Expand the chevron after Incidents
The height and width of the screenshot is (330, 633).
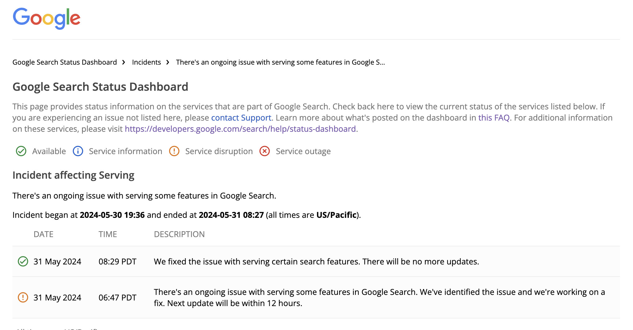pyautogui.click(x=168, y=62)
